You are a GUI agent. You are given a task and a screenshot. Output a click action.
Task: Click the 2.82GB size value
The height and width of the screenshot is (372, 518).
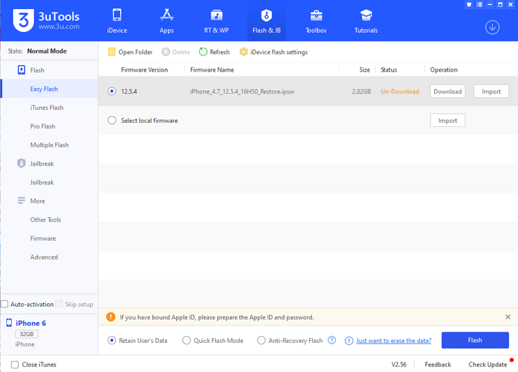coord(361,91)
